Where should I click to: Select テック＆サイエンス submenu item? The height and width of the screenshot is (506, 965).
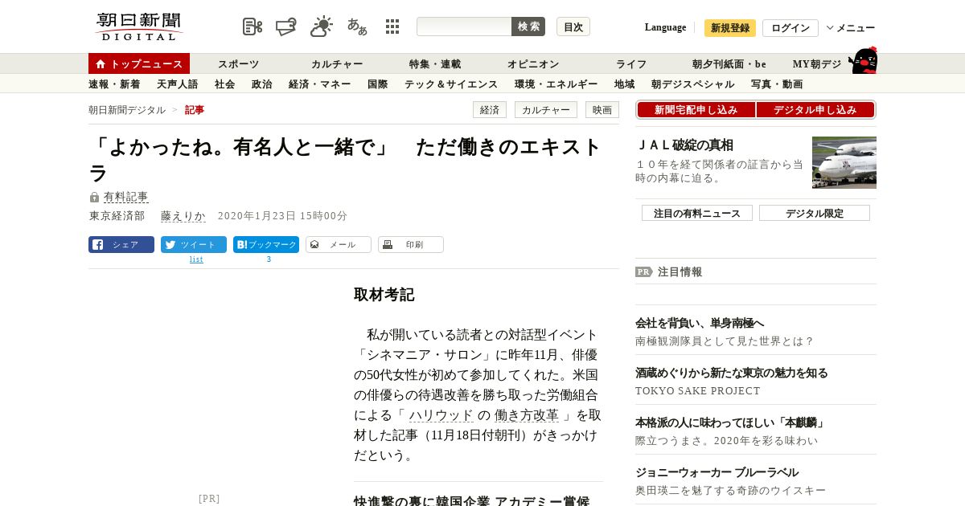coord(451,84)
